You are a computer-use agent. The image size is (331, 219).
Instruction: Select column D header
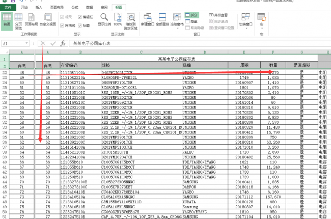(x=205, y=52)
